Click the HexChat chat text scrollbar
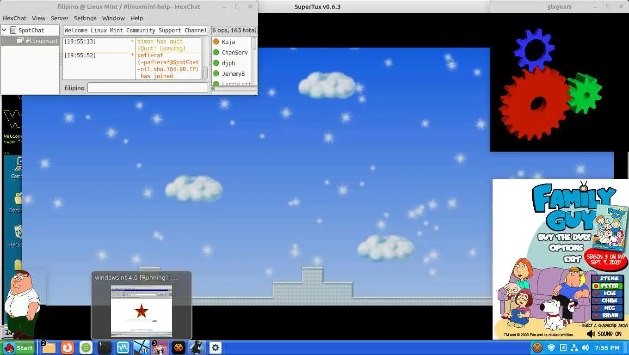Image resolution: width=629 pixels, height=355 pixels. coord(205,73)
